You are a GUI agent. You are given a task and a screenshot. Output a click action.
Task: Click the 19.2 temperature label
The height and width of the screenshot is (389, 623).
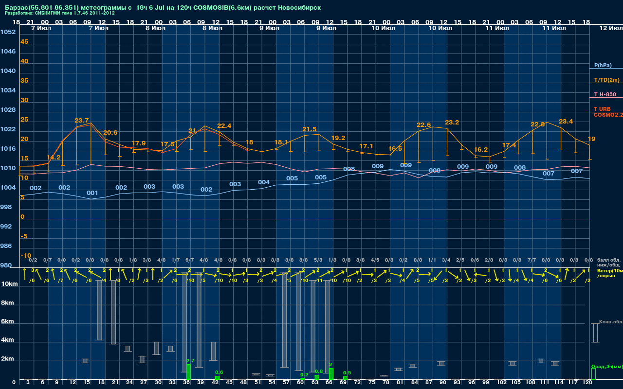point(338,138)
